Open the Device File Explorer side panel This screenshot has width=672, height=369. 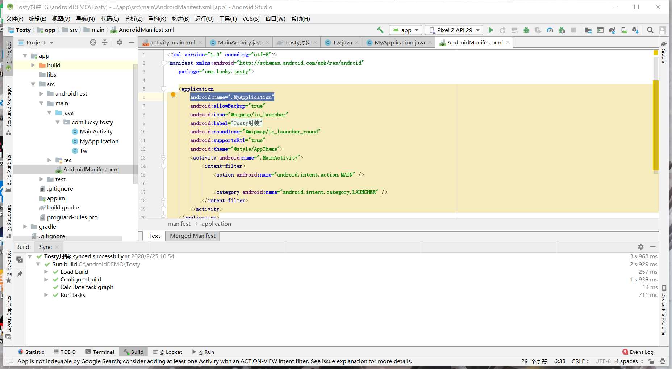pos(664,311)
